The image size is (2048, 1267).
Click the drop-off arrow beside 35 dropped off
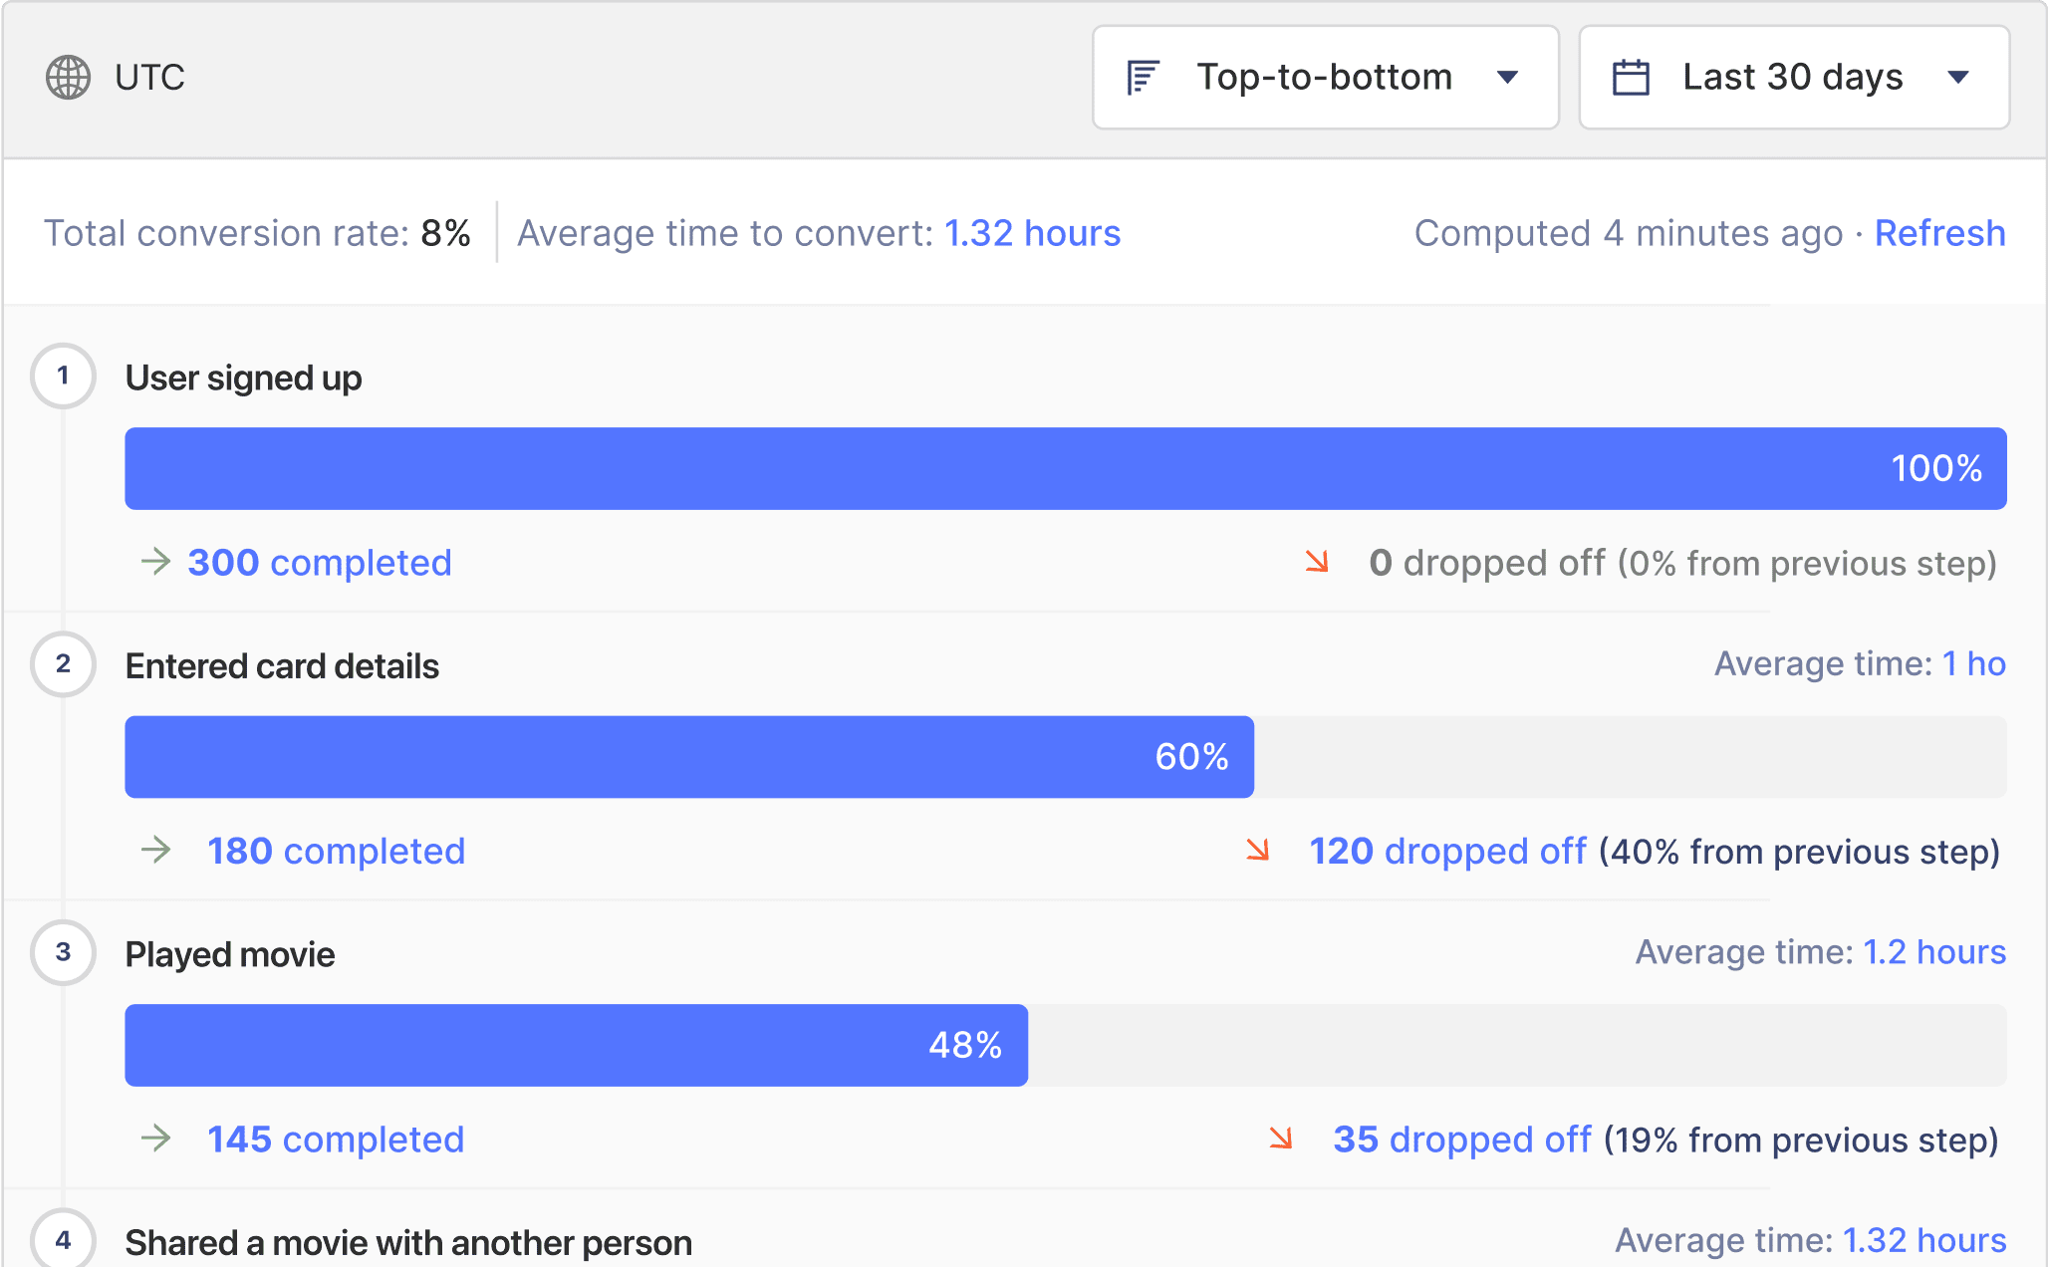[1283, 1140]
